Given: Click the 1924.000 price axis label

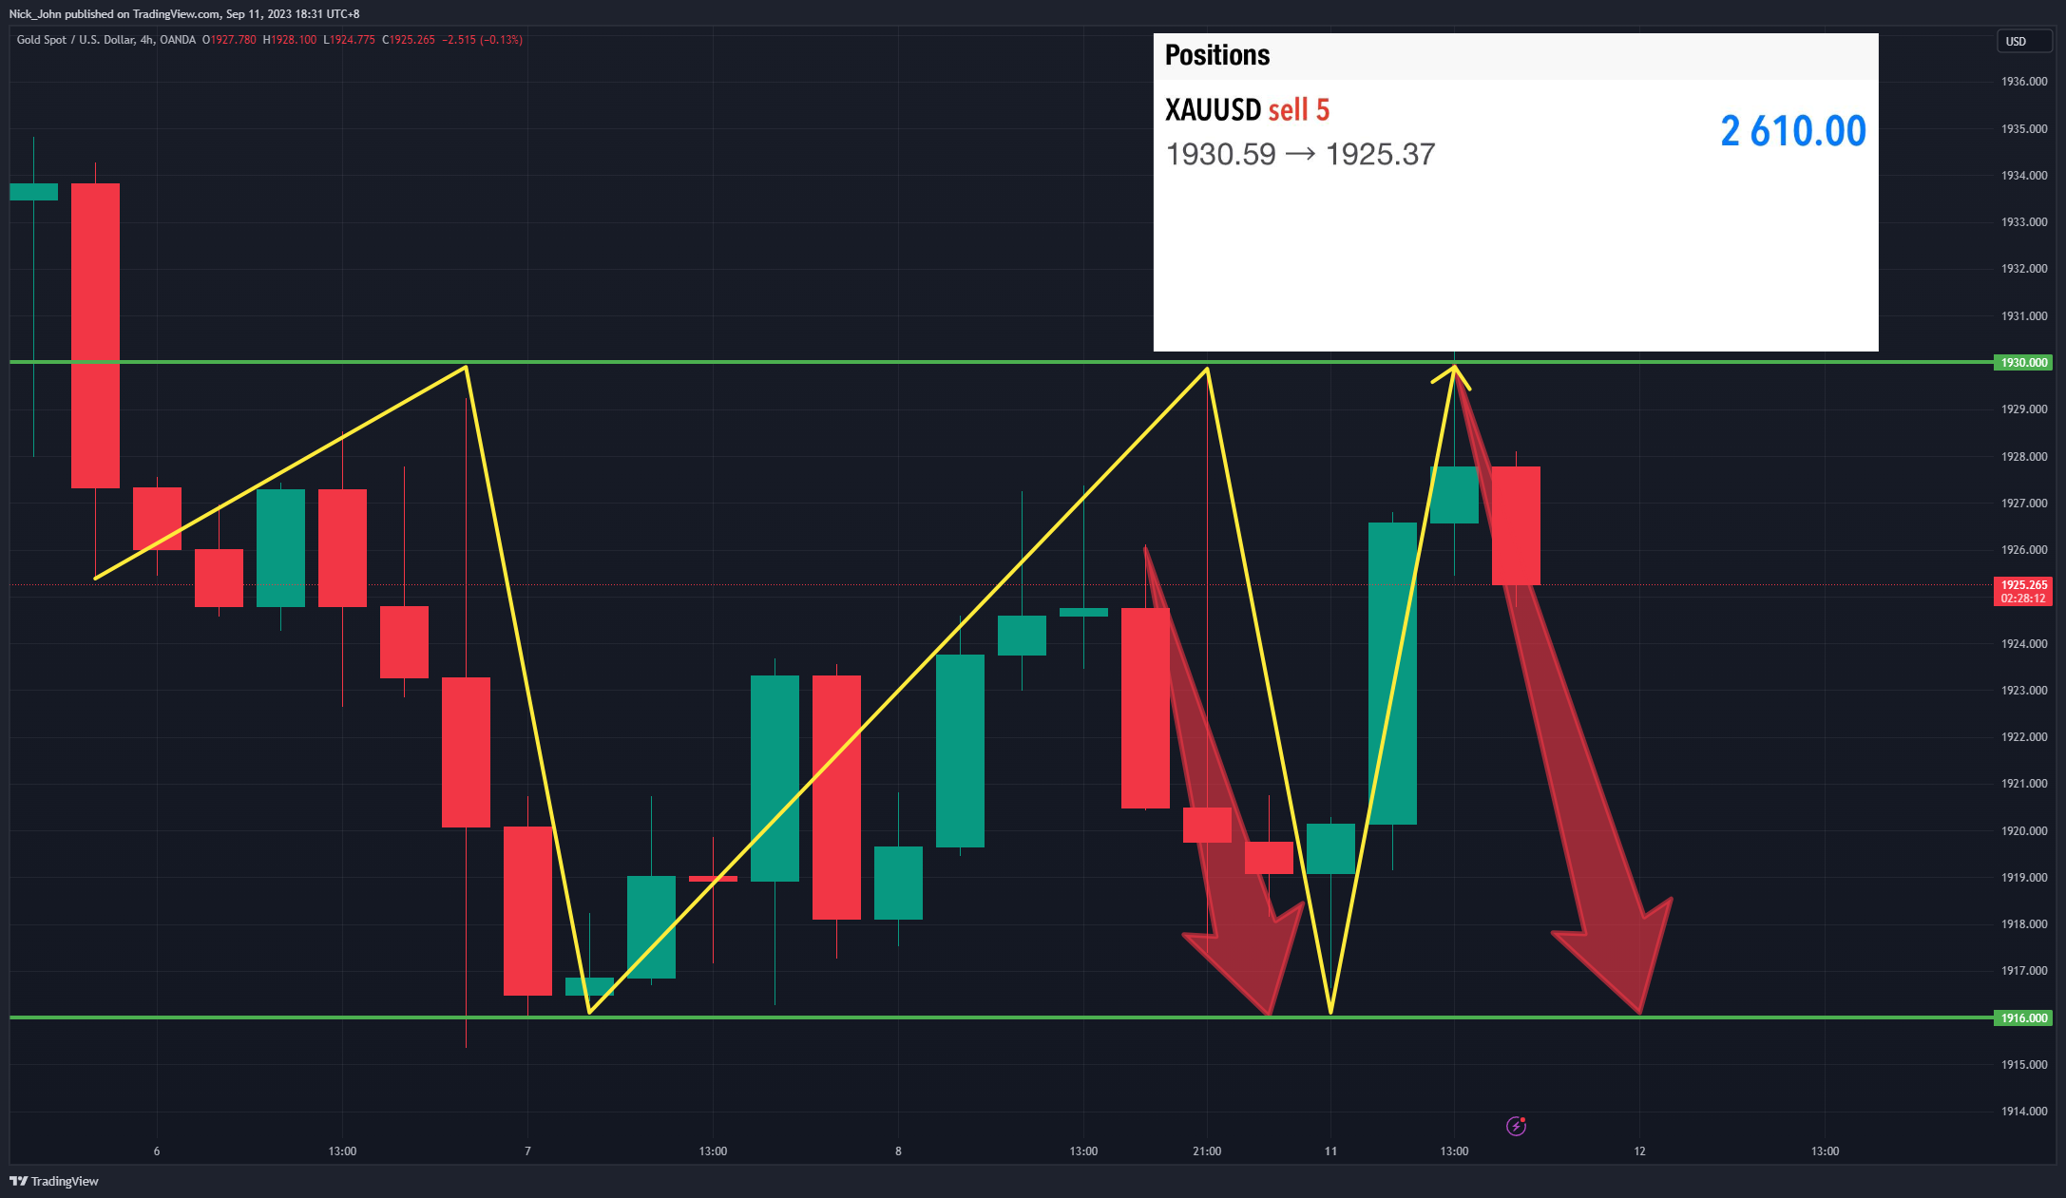Looking at the screenshot, I should [x=2024, y=643].
